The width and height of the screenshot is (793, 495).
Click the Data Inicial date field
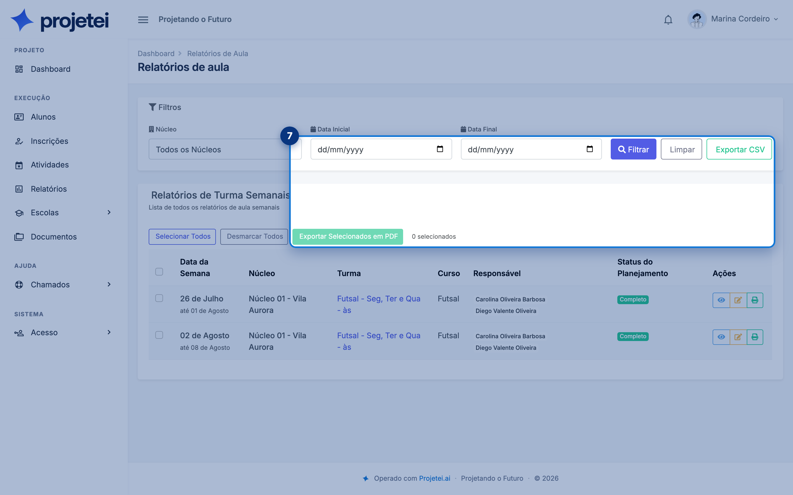coord(381,149)
